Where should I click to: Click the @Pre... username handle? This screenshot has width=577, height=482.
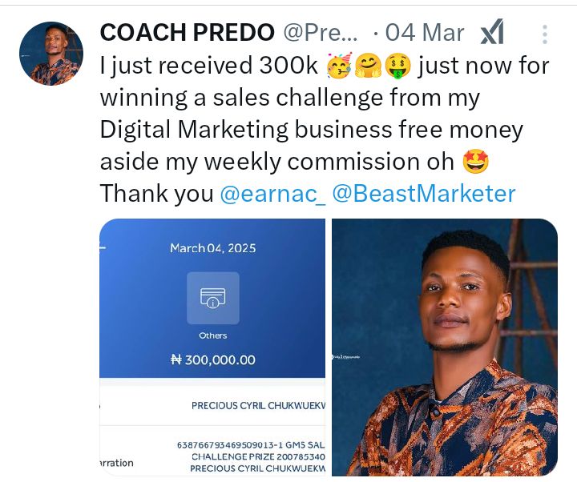(321, 33)
